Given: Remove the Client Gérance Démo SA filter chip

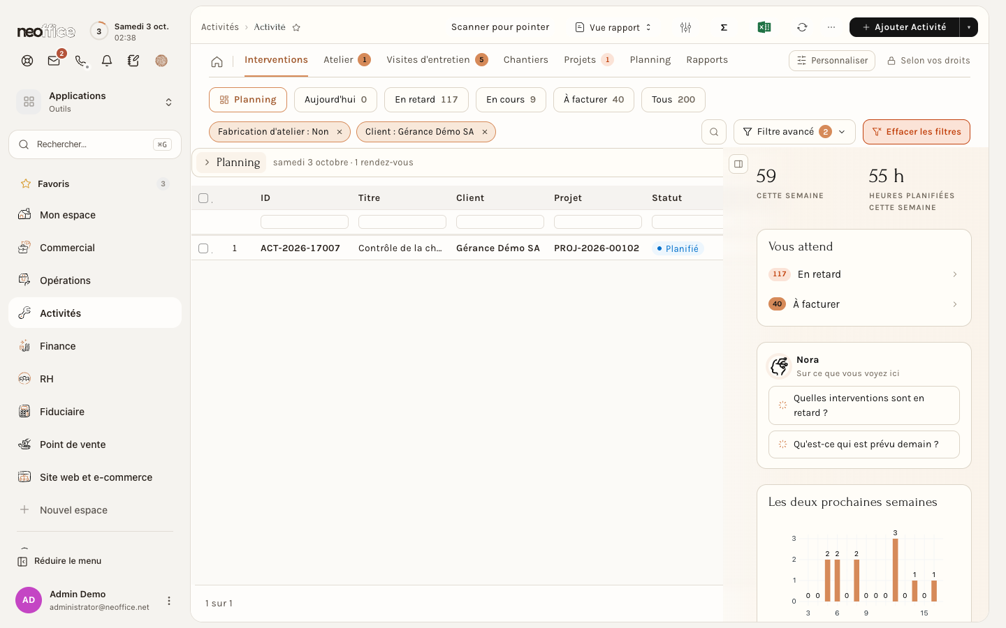Looking at the screenshot, I should [485, 132].
